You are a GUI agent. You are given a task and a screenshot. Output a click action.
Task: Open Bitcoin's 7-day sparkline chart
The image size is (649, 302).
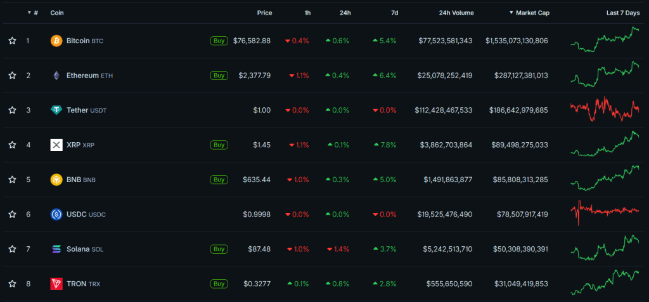pyautogui.click(x=604, y=39)
